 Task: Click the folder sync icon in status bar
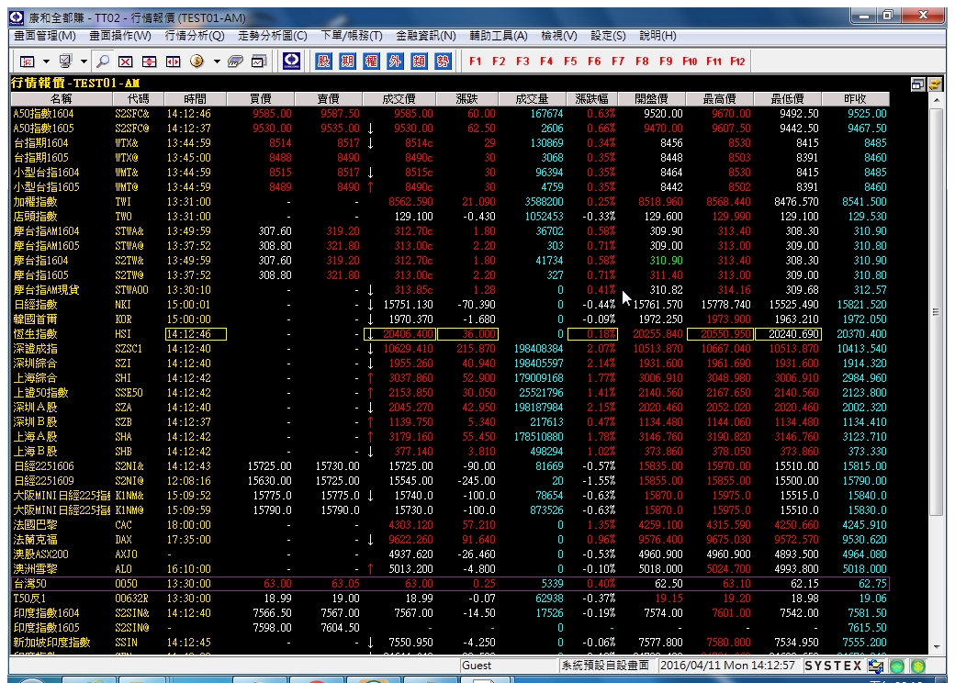[876, 666]
